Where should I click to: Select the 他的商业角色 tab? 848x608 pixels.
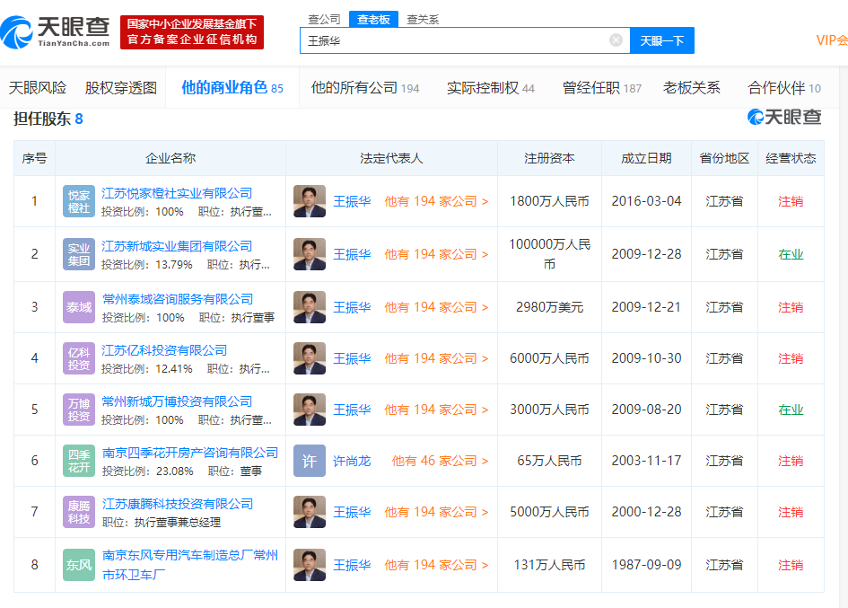tap(232, 88)
